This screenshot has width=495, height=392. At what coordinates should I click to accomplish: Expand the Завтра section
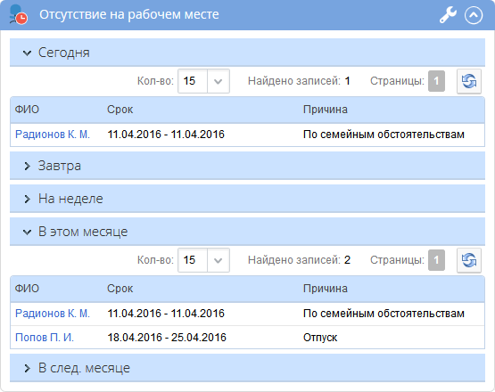[248, 166]
